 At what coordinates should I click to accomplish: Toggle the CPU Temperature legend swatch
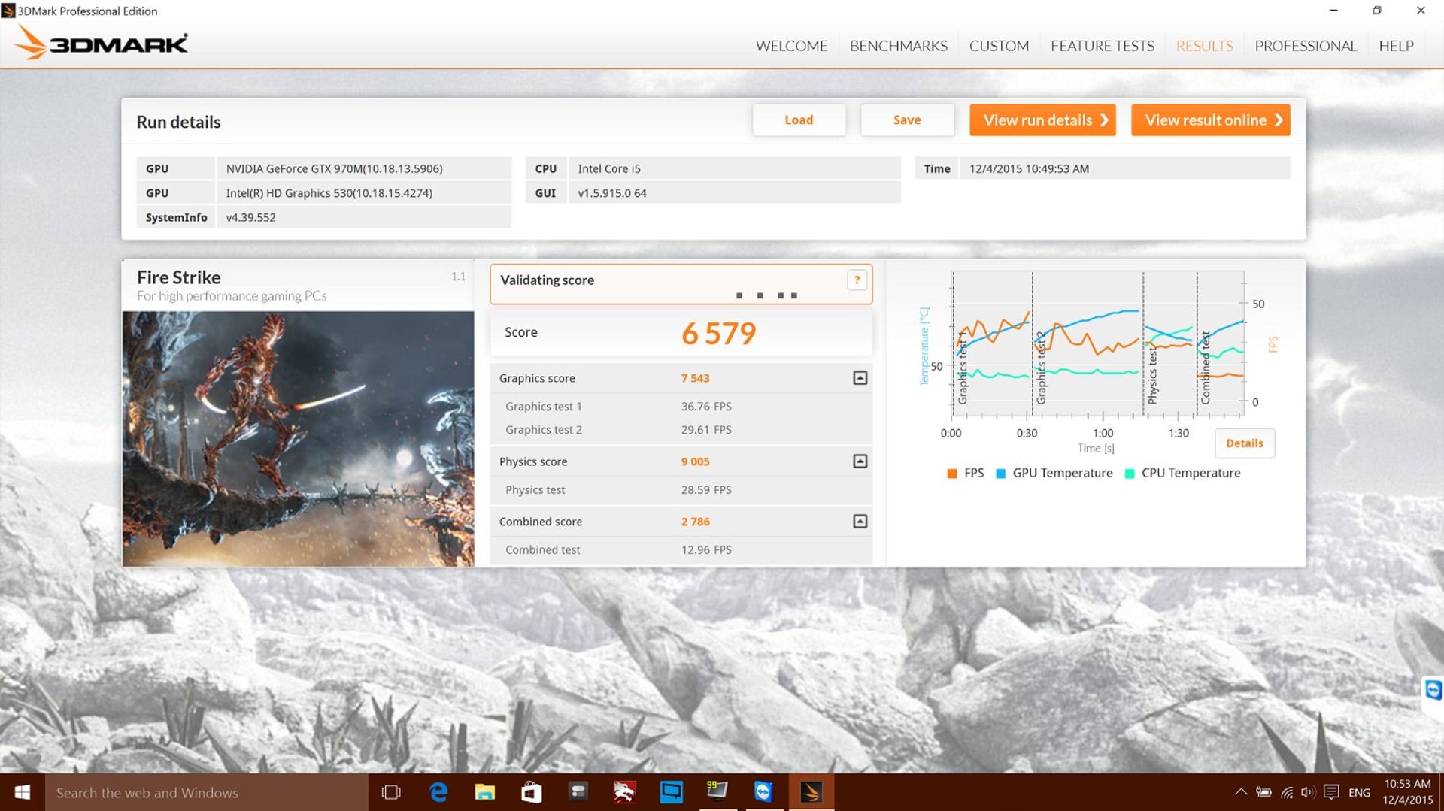click(x=1129, y=474)
